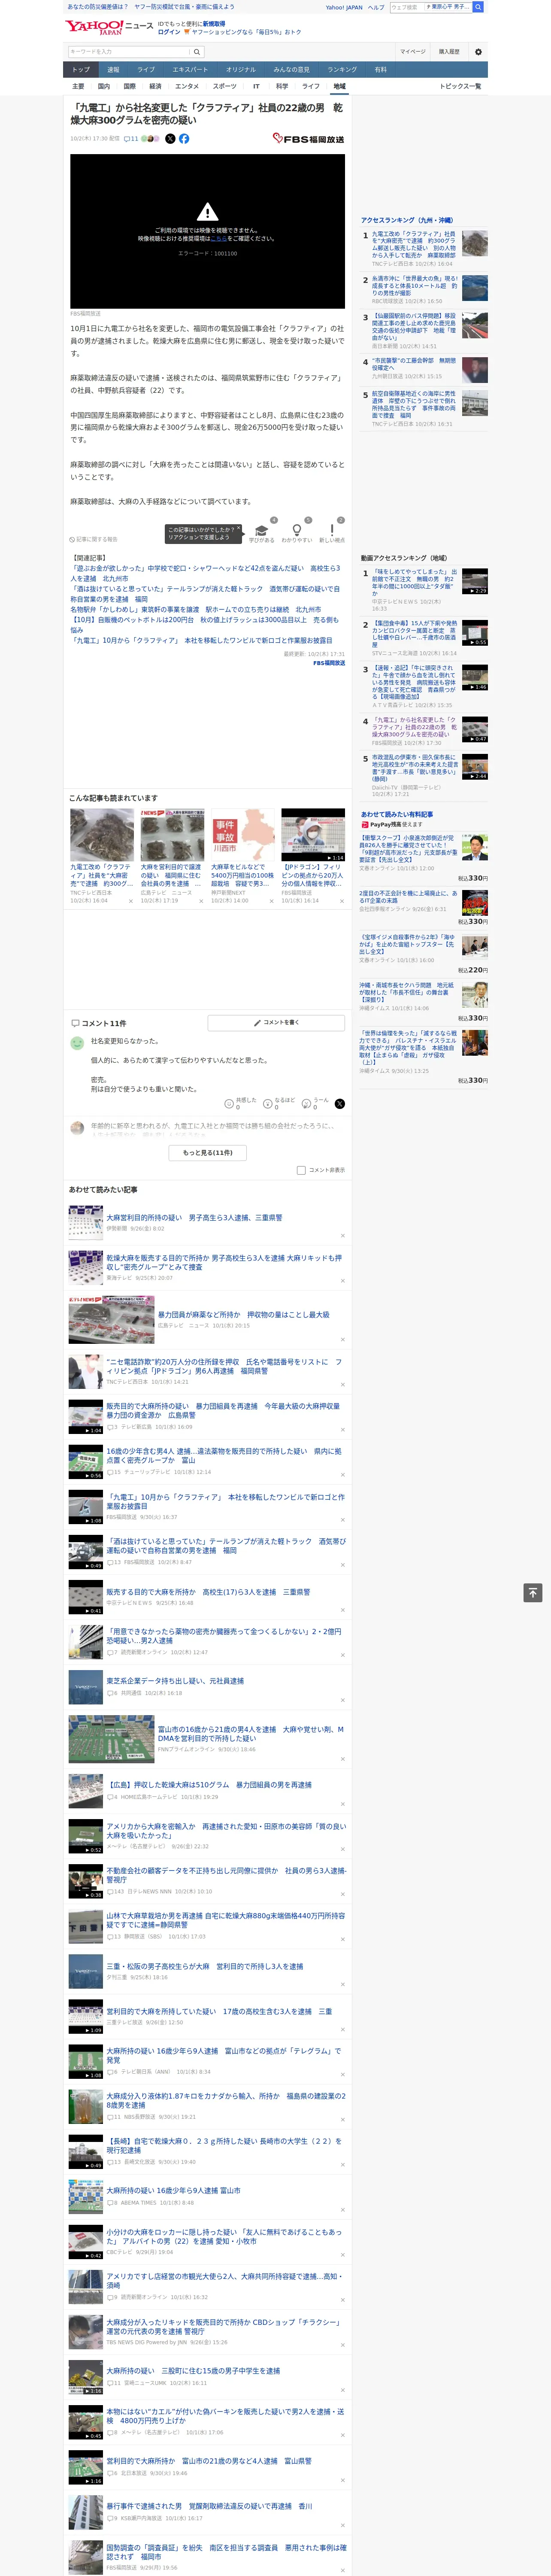Screen dimensions: 551x2576
Task: Share article on X from headline
Action: click(x=170, y=139)
